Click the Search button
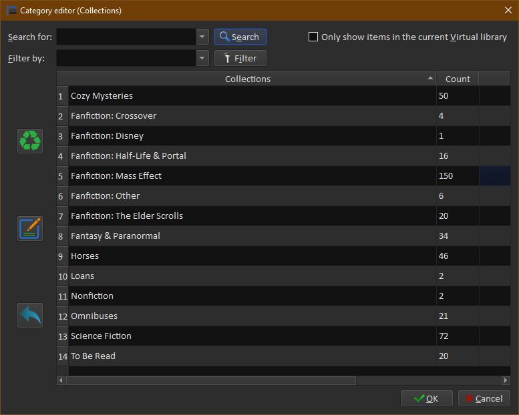This screenshot has width=519, height=415. point(240,37)
